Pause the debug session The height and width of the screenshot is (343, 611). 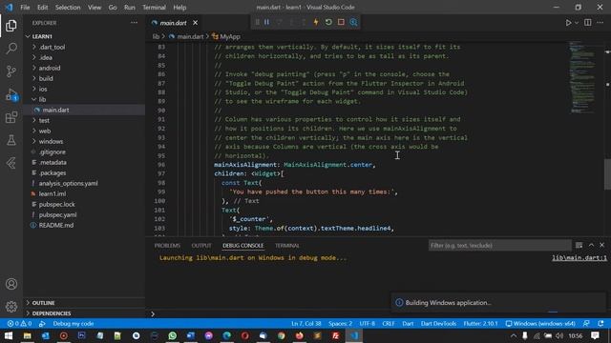[x=266, y=22]
